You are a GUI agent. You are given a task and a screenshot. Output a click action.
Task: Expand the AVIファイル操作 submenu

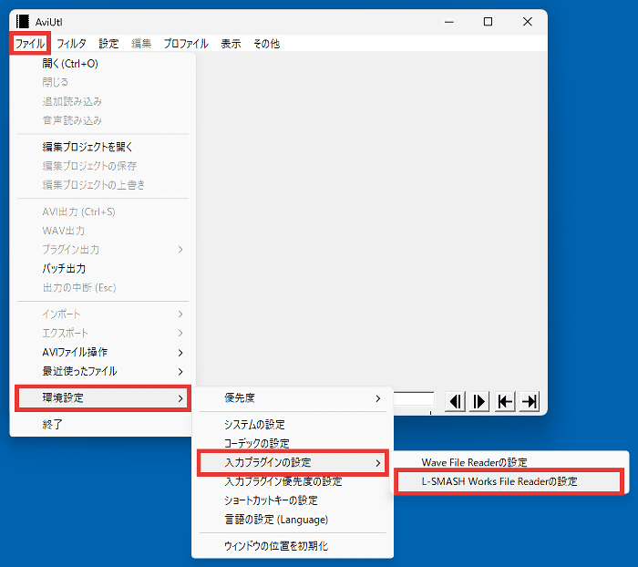pyautogui.click(x=100, y=352)
